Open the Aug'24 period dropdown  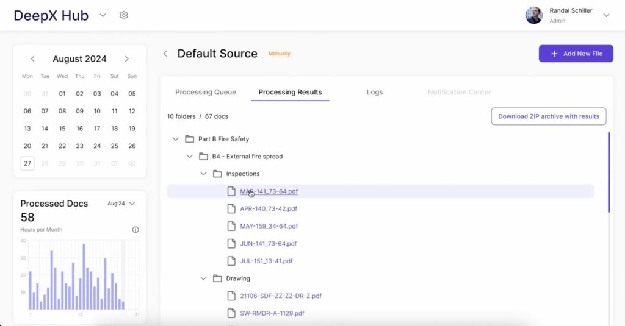pyautogui.click(x=121, y=204)
